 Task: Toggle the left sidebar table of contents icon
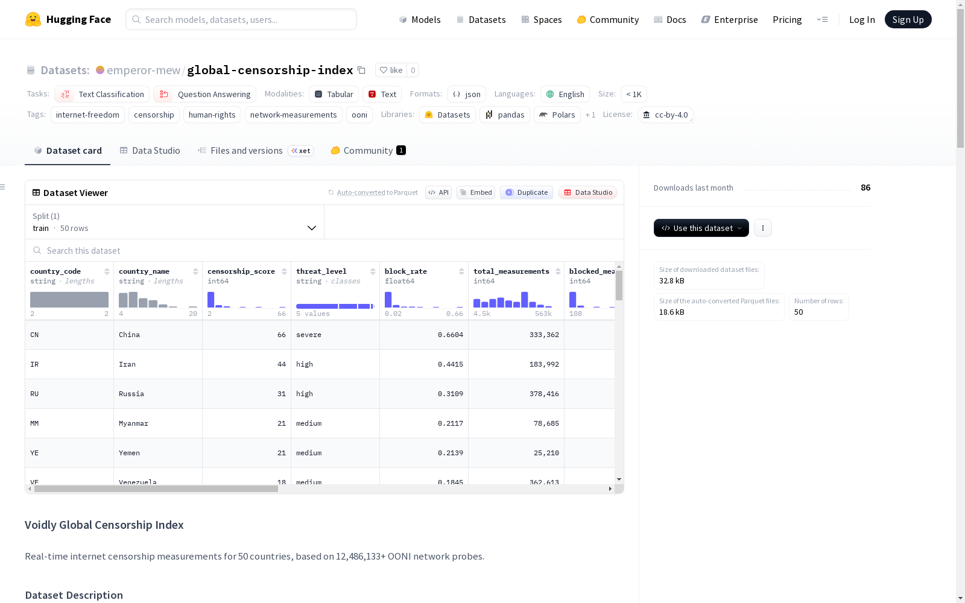[2, 187]
